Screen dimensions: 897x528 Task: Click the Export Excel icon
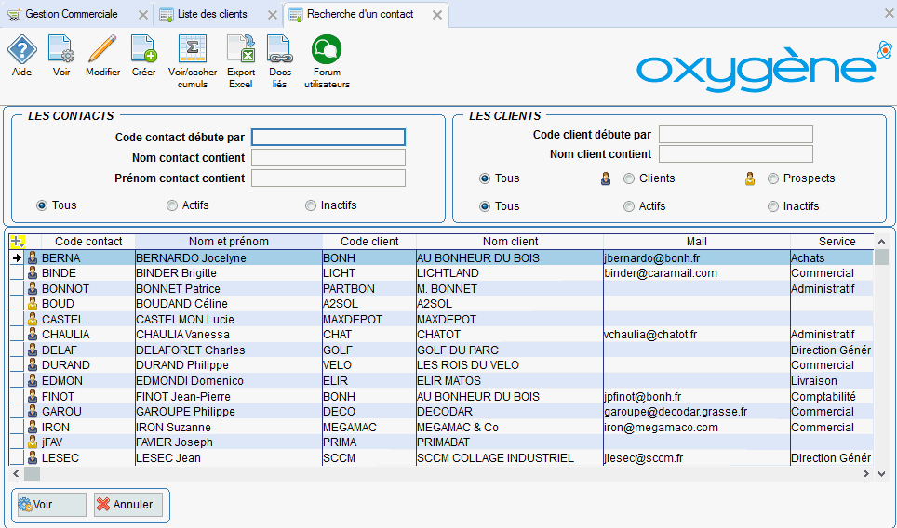(x=241, y=49)
